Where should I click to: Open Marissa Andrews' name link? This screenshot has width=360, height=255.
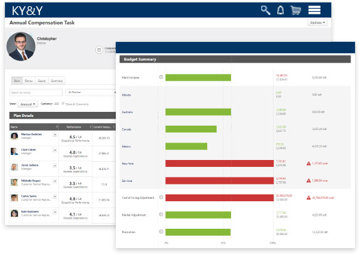point(31,134)
